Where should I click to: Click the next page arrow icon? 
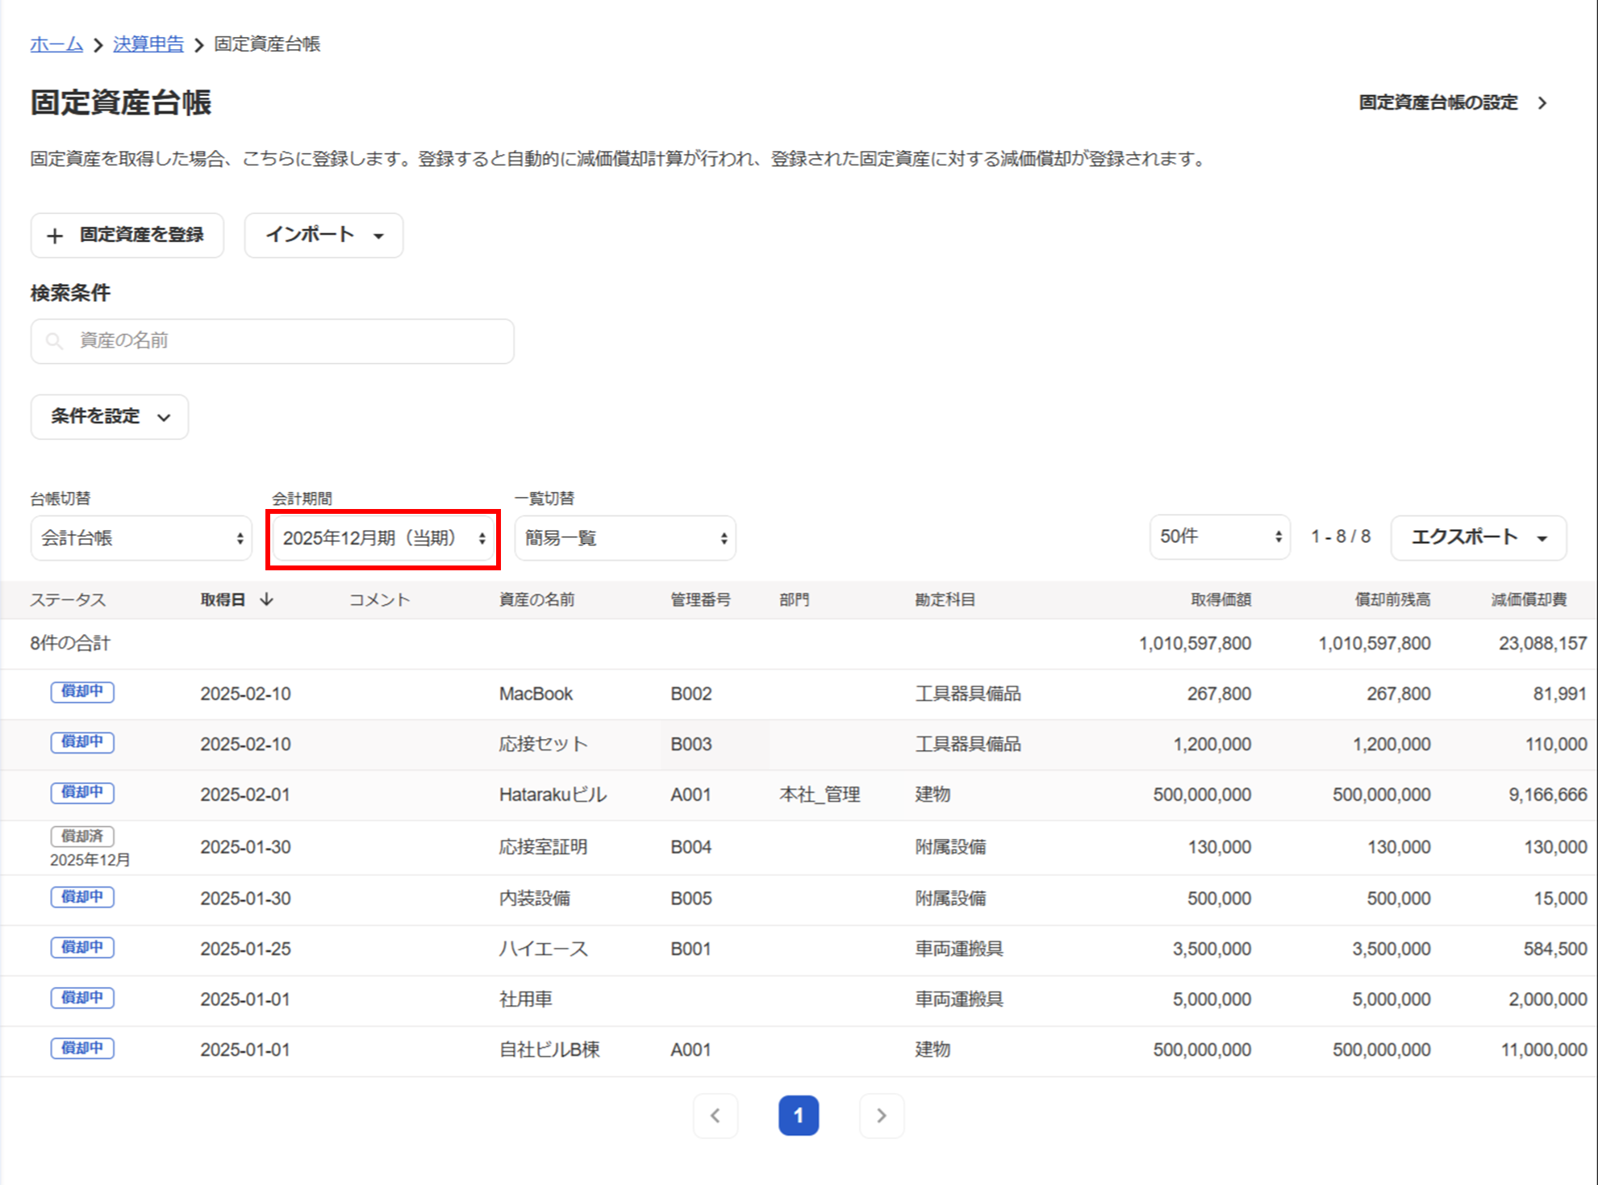pyautogui.click(x=881, y=1116)
